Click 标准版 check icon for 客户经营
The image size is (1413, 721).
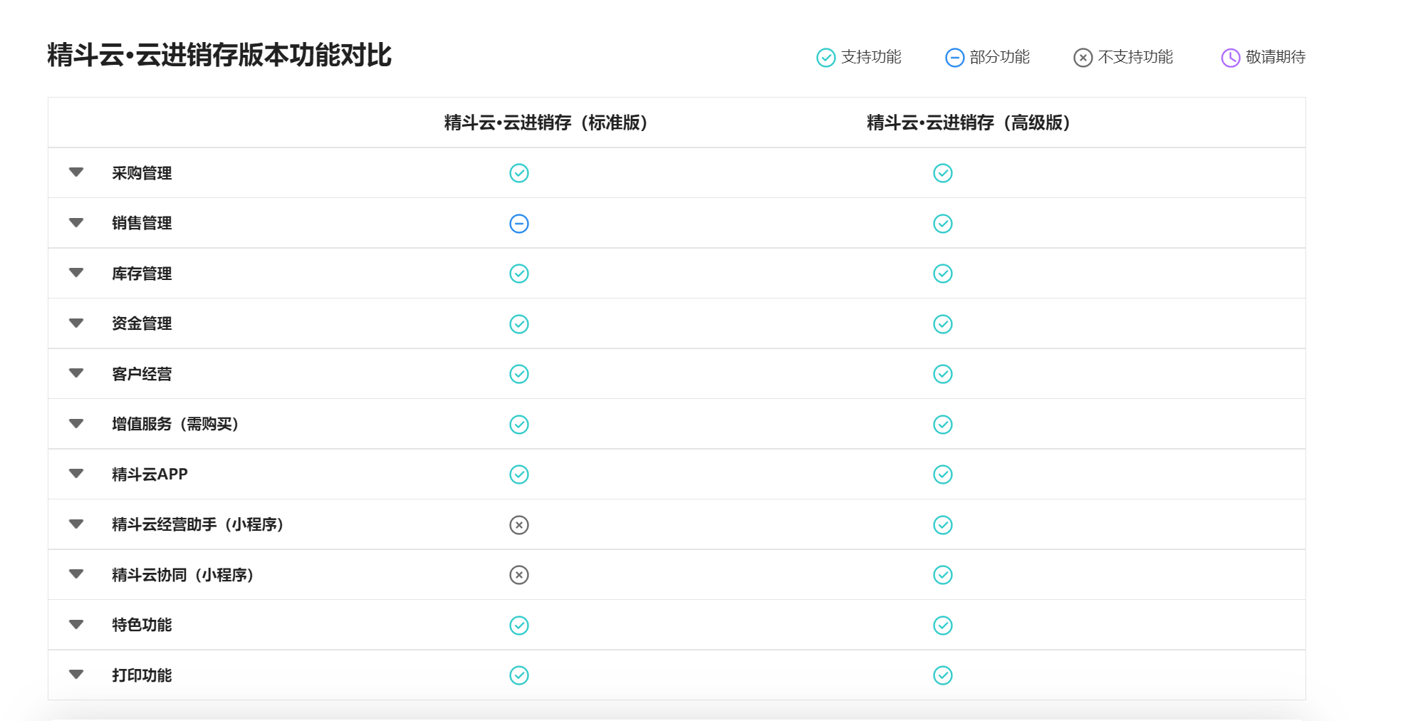coord(519,374)
